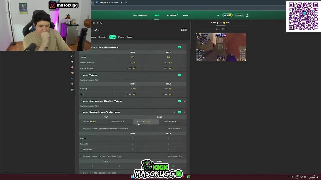Image resolution: width=321 pixels, height=180 pixels.
Task: Open the search magnifier icon
Action: click(218, 15)
